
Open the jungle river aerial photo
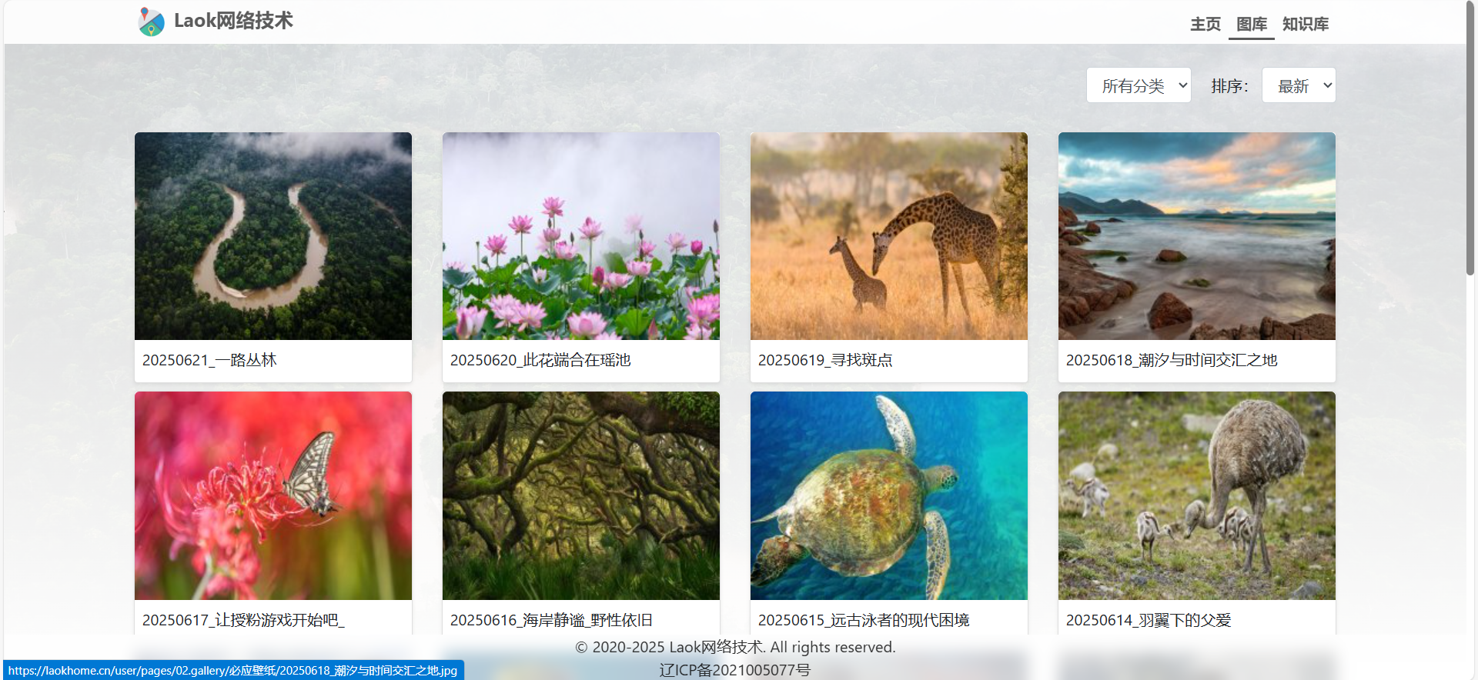pyautogui.click(x=273, y=236)
